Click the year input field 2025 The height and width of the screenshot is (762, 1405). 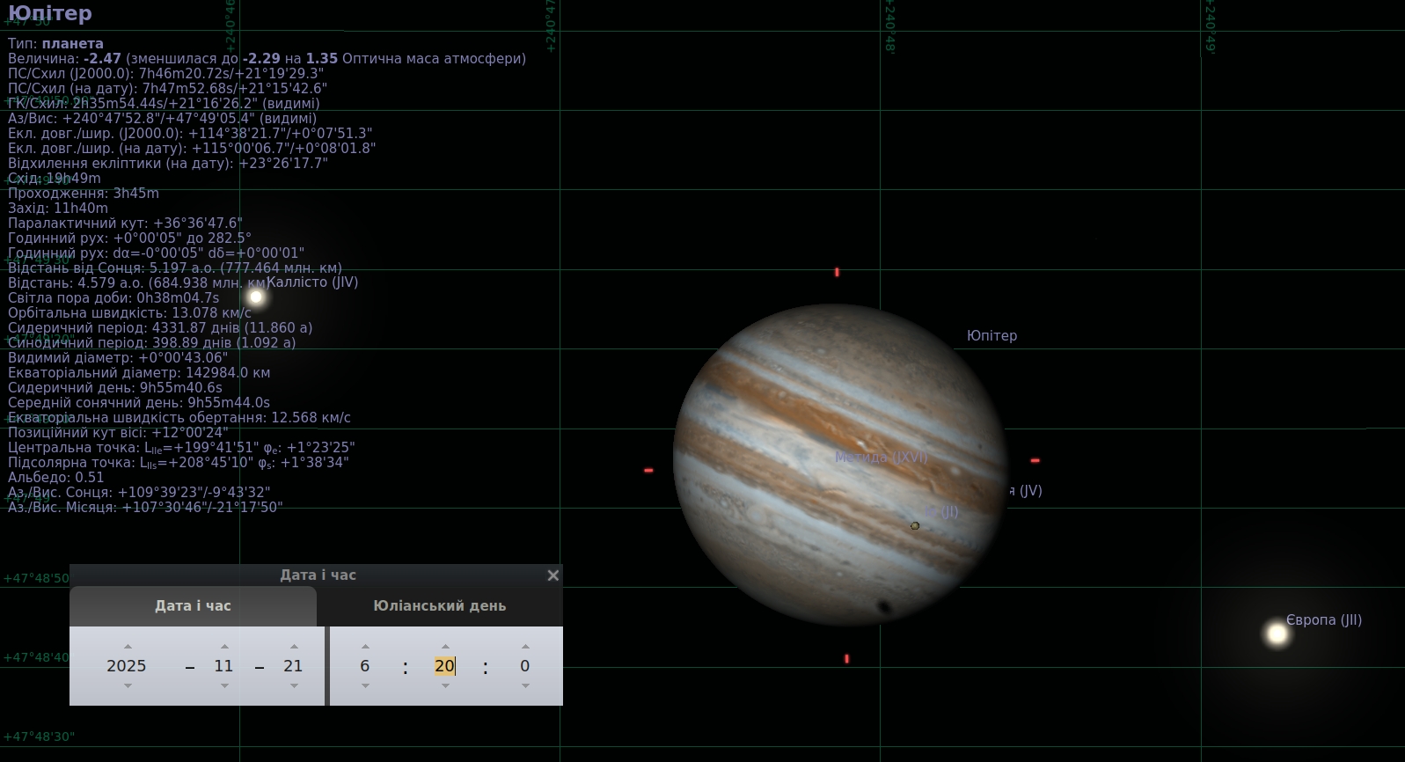coord(127,666)
